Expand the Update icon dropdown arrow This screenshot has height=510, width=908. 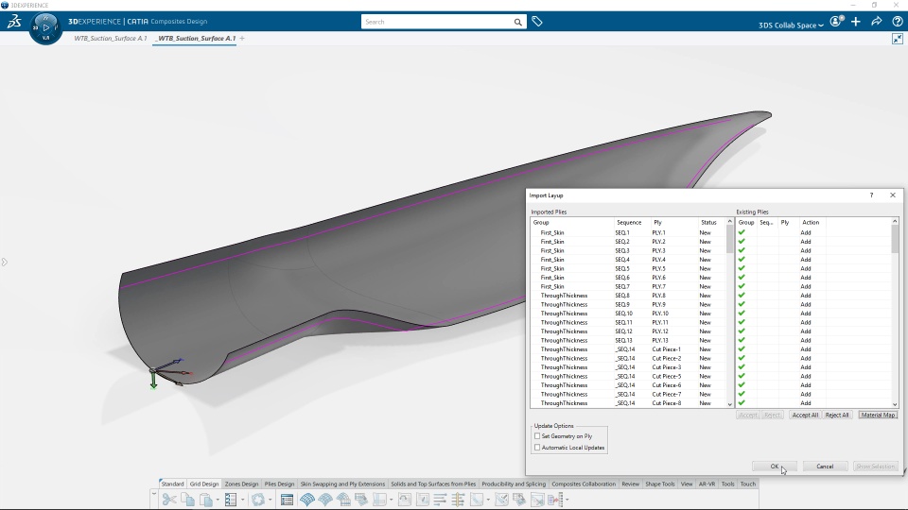click(x=270, y=500)
